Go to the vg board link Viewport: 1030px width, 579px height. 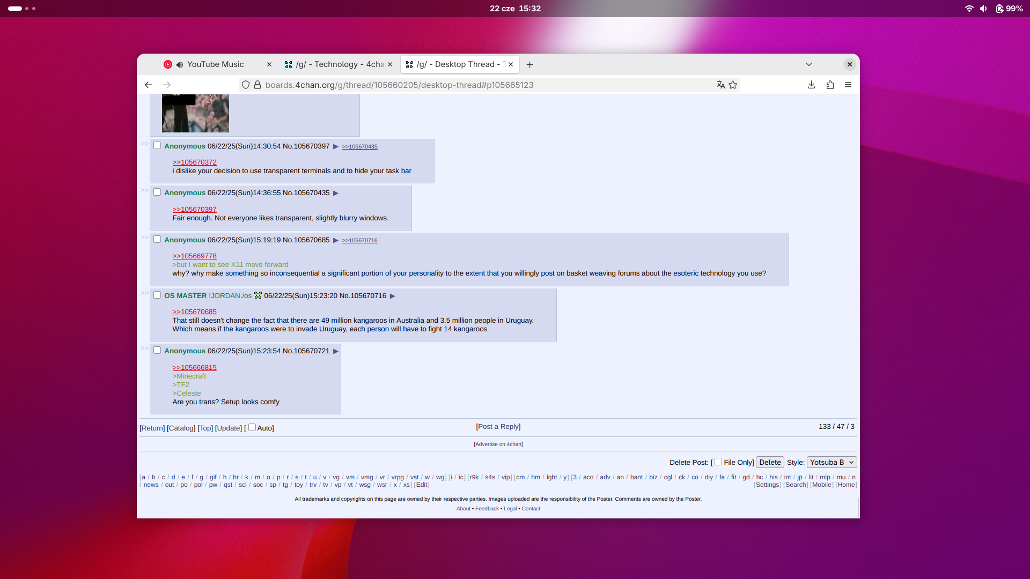tap(336, 477)
